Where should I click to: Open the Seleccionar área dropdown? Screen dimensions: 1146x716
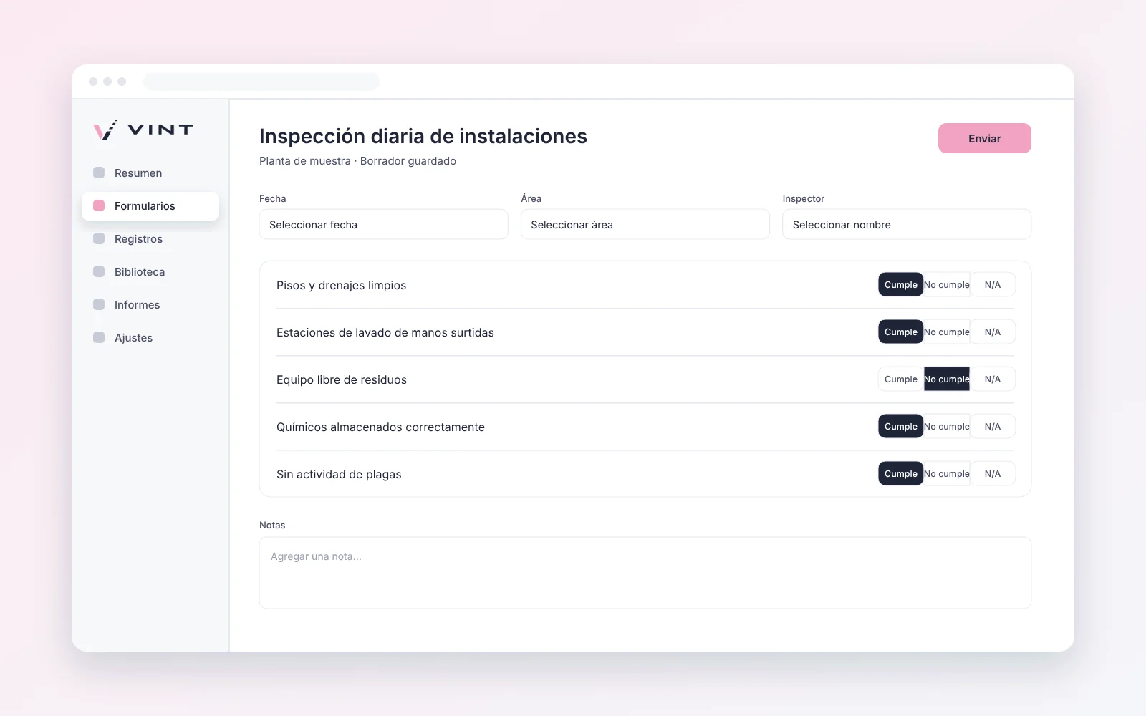(x=645, y=225)
